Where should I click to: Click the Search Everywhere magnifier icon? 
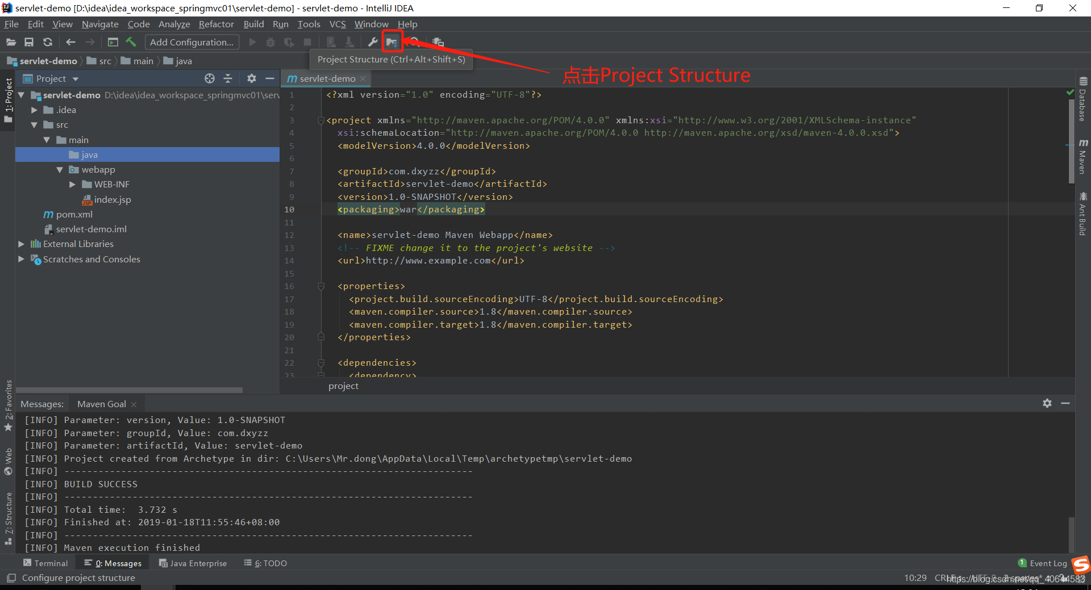414,42
